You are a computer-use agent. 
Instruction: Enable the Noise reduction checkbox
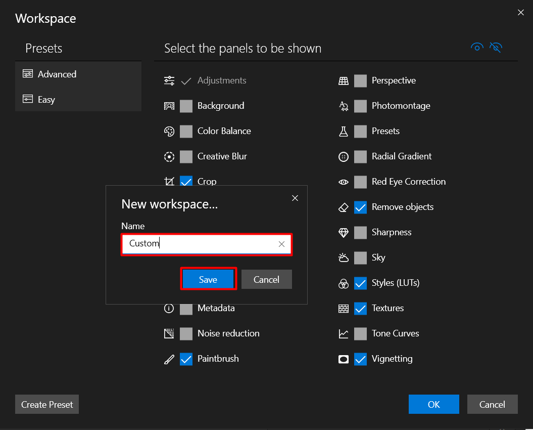[x=186, y=334]
